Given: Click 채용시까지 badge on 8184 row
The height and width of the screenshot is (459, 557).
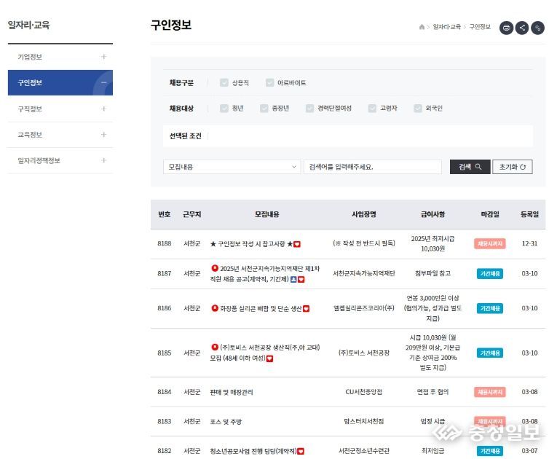Looking at the screenshot, I should [x=490, y=392].
